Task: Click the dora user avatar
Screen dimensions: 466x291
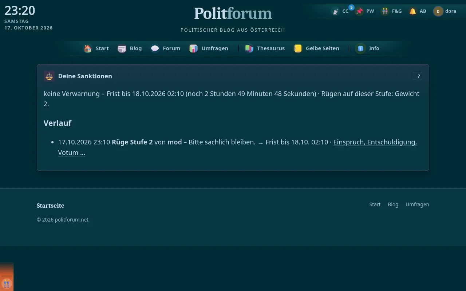Action: [x=438, y=11]
